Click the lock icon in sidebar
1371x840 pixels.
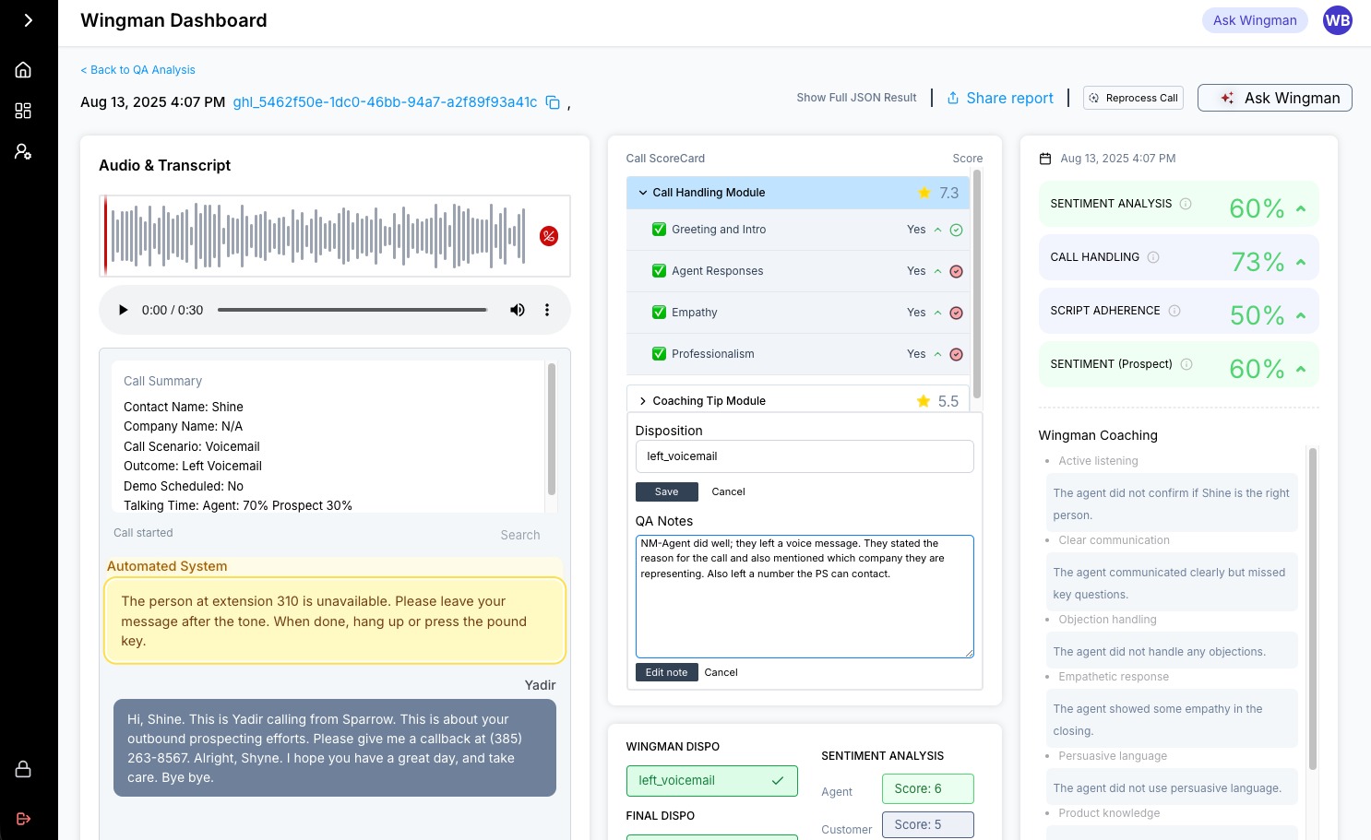click(23, 769)
